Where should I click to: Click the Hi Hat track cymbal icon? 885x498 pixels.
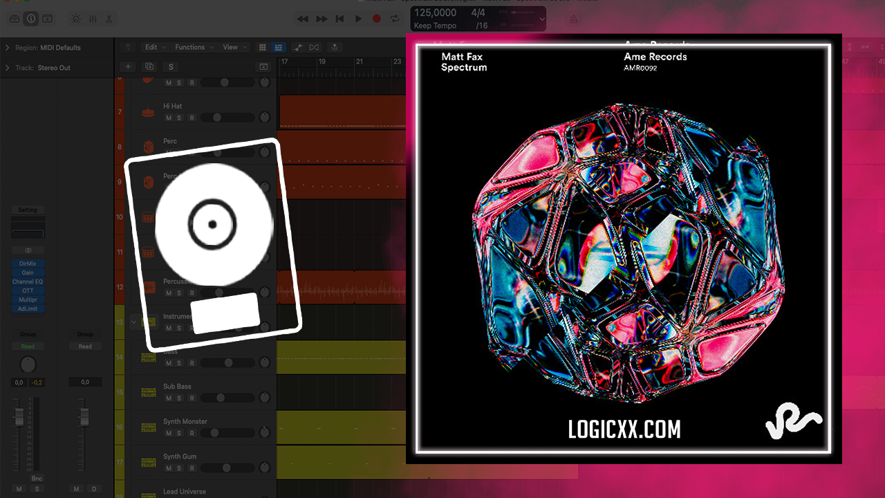tap(148, 112)
